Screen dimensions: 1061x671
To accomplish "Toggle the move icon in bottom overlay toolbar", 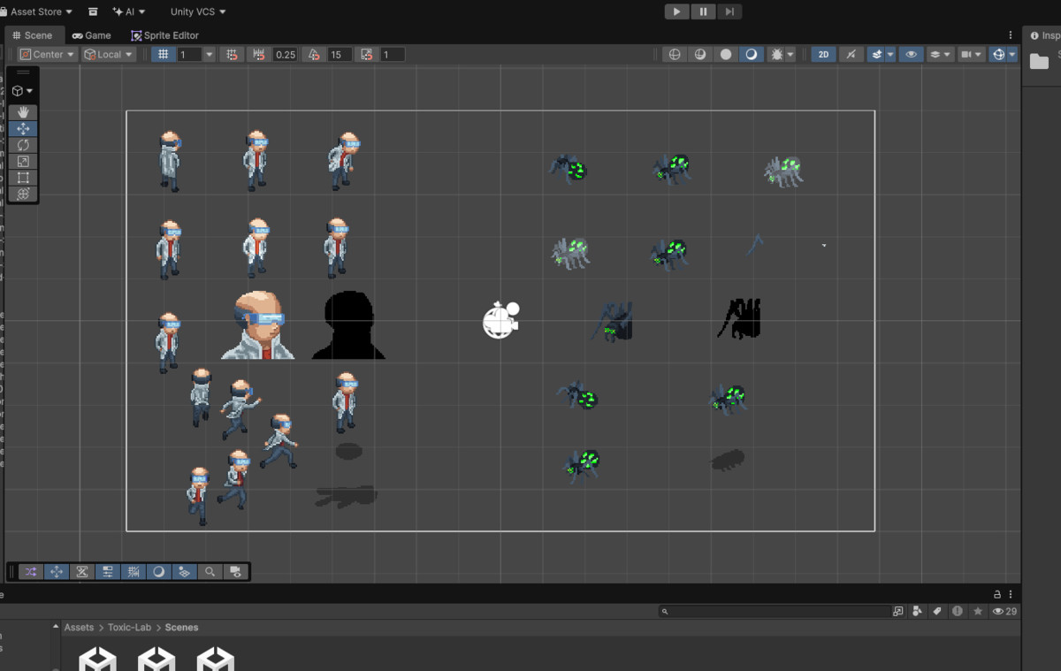I will 57,572.
